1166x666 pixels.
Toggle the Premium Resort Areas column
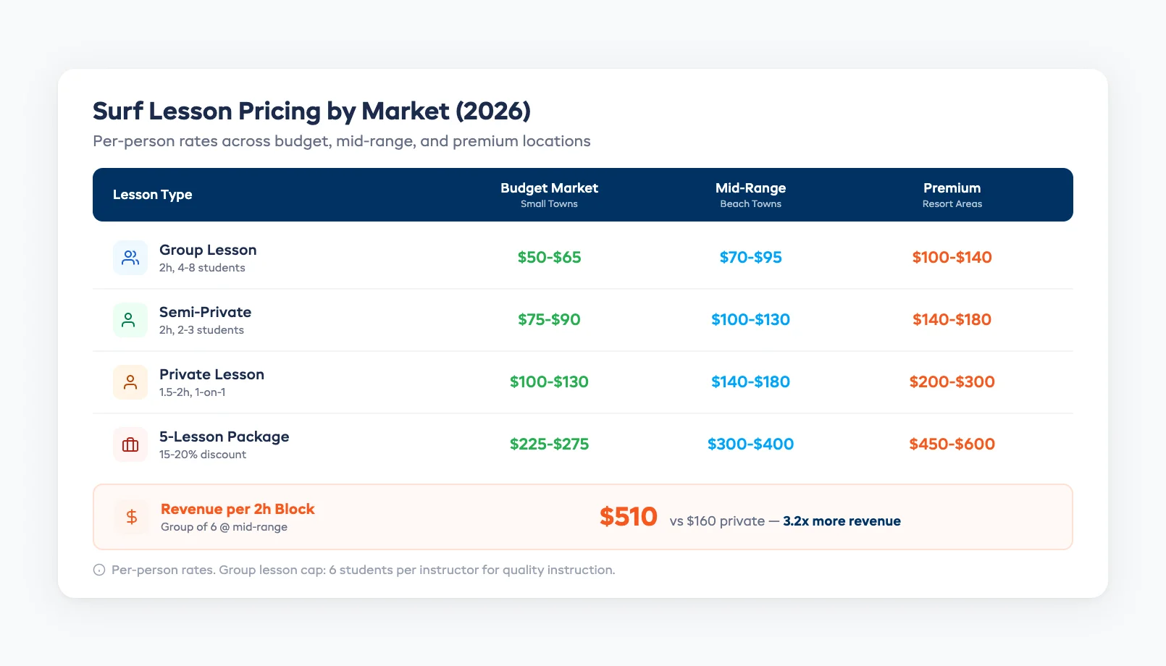(x=952, y=194)
